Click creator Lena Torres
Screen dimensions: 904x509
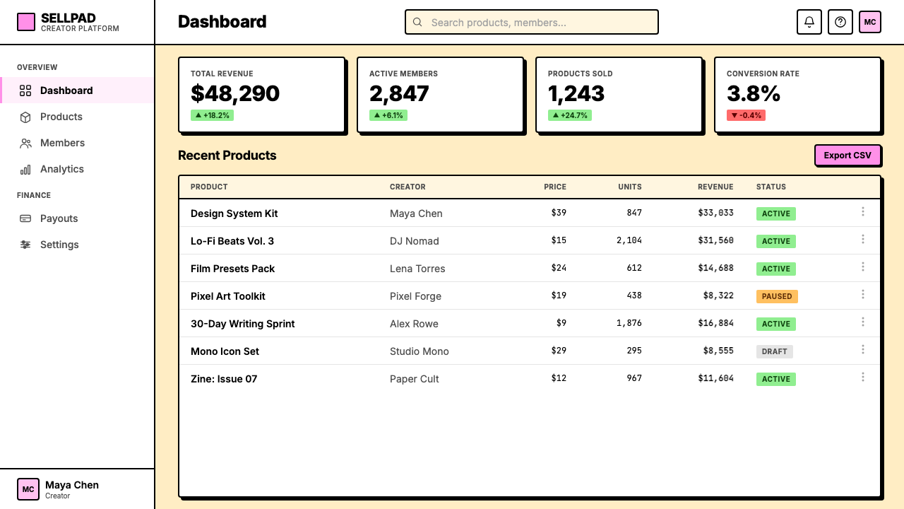[417, 269]
